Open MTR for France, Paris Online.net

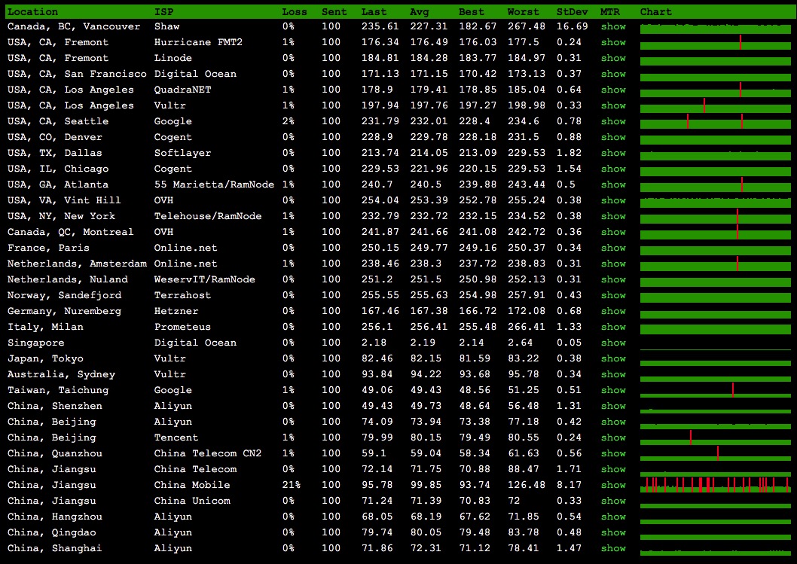tap(613, 248)
